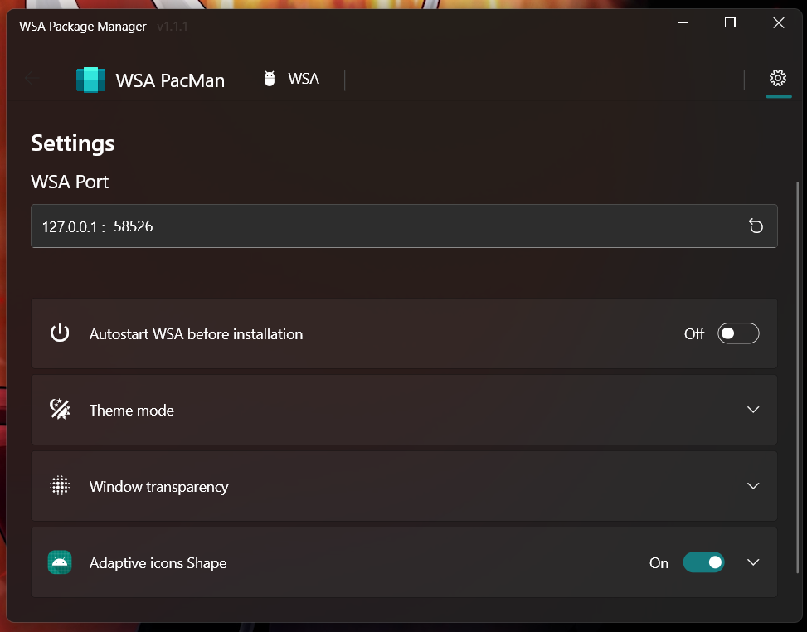Turn off Adaptive icons Shape switch

point(703,562)
